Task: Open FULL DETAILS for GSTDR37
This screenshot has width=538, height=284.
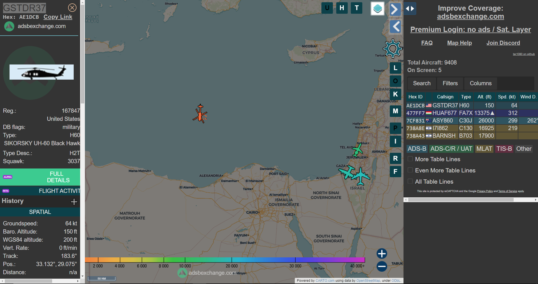Action: (x=40, y=177)
